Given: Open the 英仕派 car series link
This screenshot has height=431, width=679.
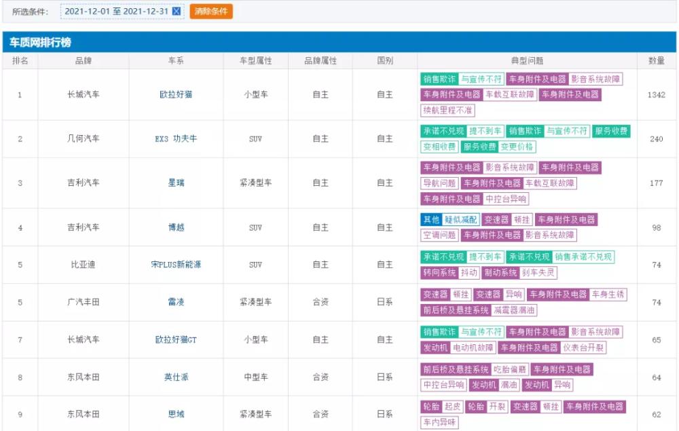Looking at the screenshot, I should [x=176, y=377].
